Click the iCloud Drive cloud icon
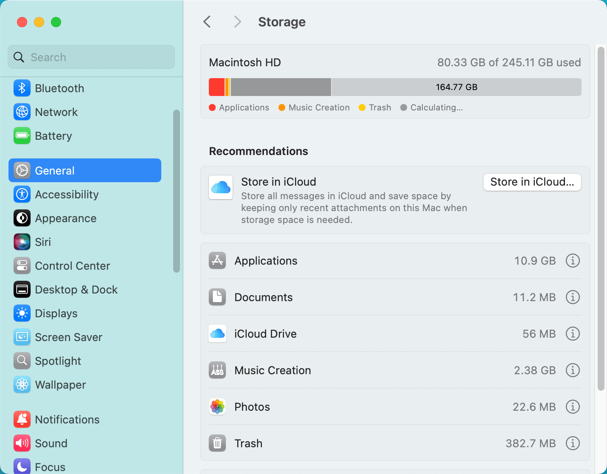 (217, 334)
